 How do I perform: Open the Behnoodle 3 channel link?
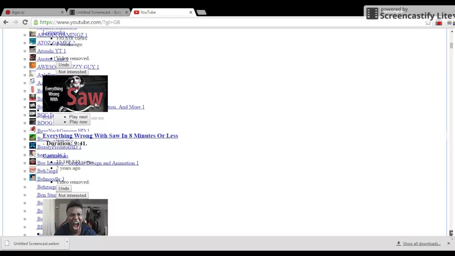50,179
